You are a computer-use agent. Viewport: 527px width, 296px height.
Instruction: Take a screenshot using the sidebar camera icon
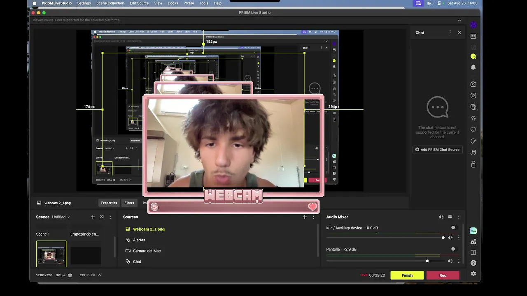click(x=473, y=84)
